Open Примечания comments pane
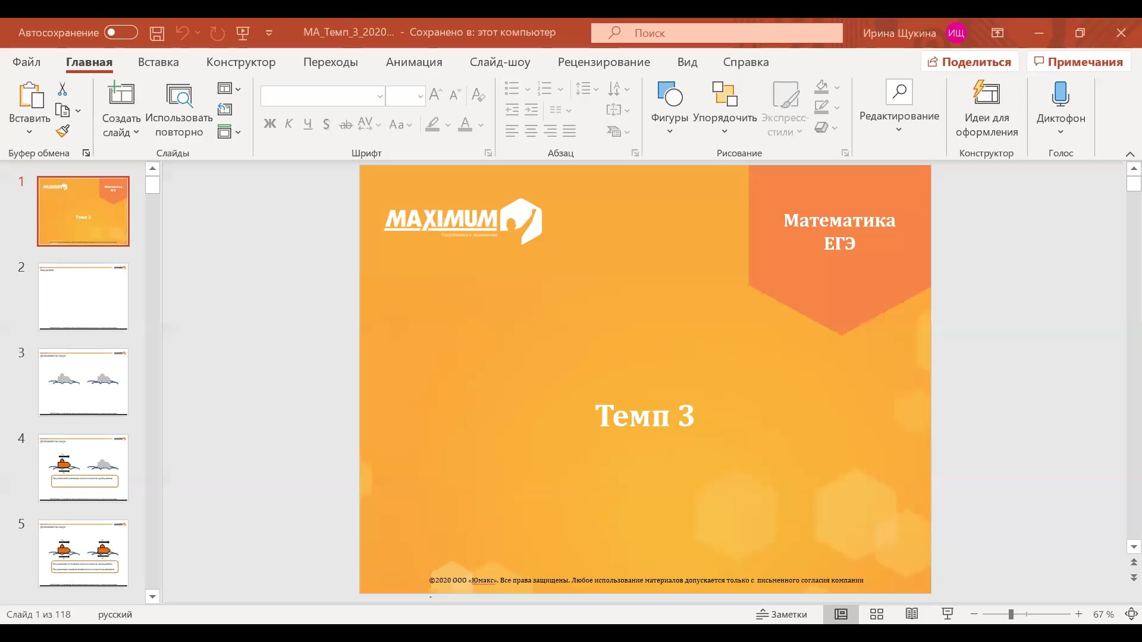Image resolution: width=1142 pixels, height=642 pixels. 1078,61
